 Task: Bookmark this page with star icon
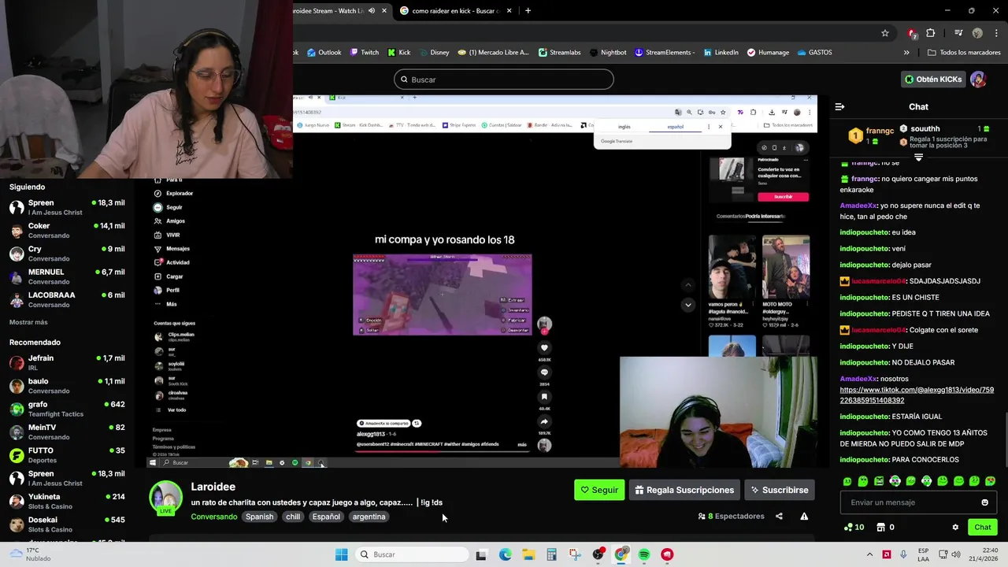click(x=885, y=33)
